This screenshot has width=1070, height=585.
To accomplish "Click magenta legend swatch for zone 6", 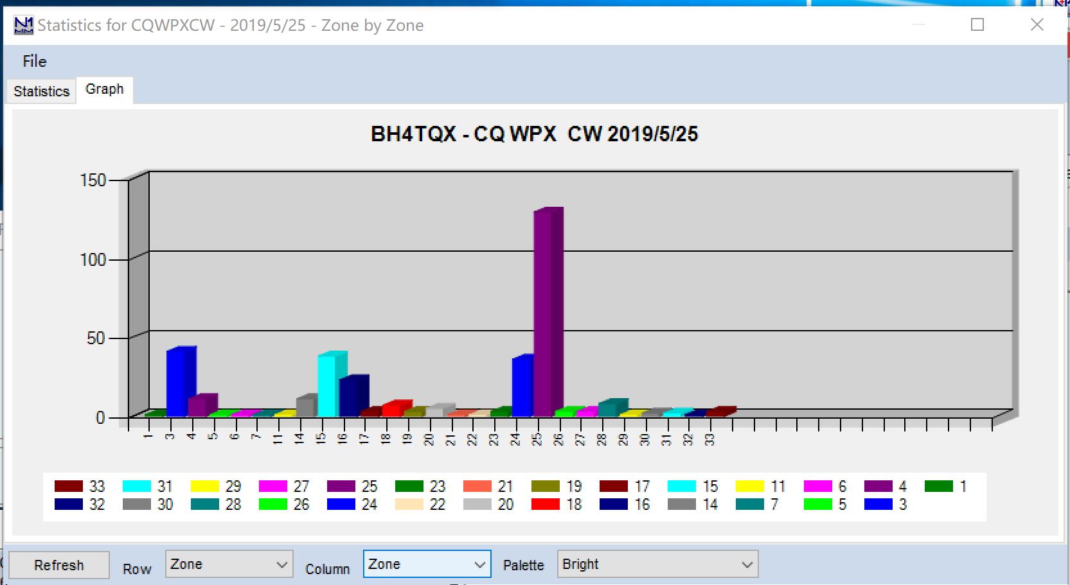I will click(818, 486).
